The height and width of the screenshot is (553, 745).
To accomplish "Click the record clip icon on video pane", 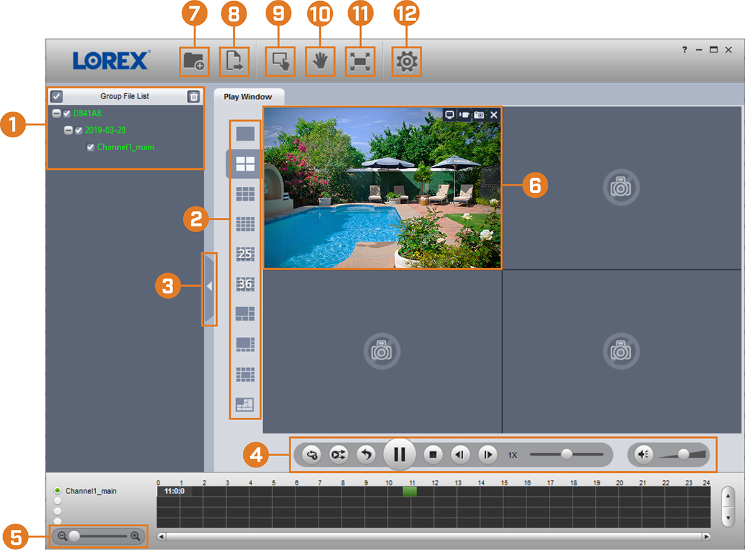I will [x=464, y=115].
